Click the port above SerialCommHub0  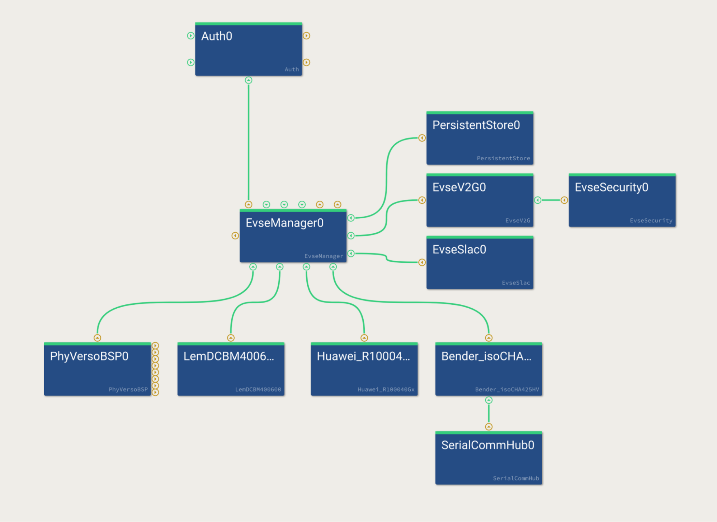pyautogui.click(x=489, y=427)
